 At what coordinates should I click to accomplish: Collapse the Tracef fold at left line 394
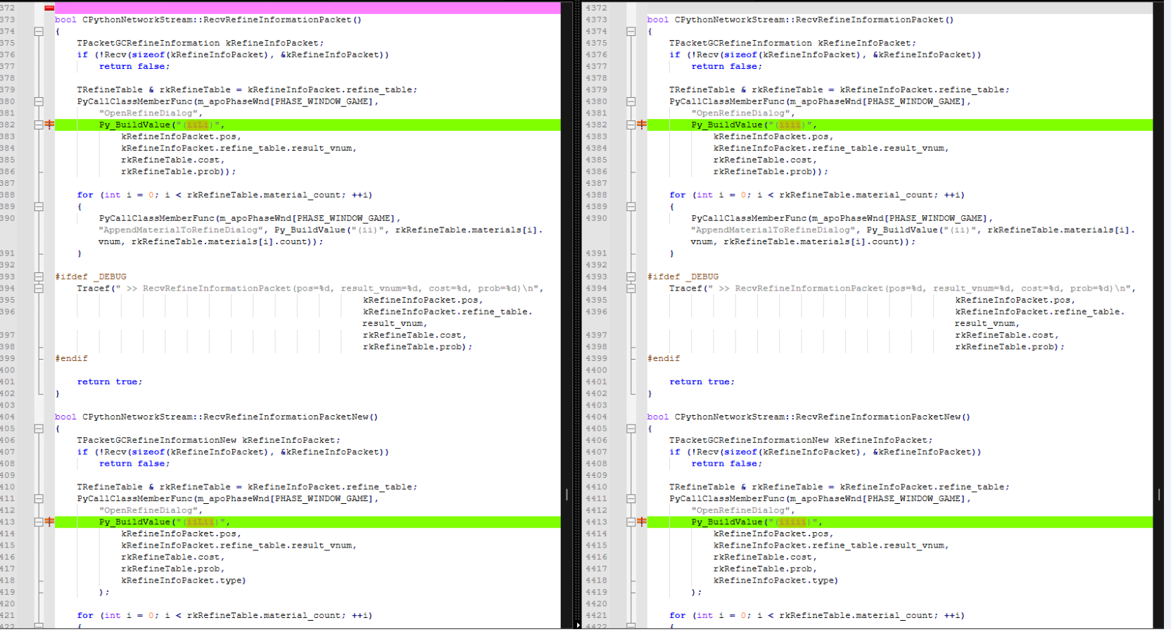point(39,288)
